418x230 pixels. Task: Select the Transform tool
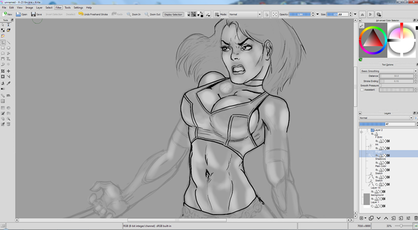pos(3,71)
